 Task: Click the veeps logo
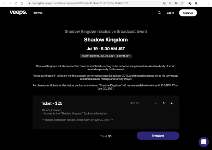coord(18,12)
